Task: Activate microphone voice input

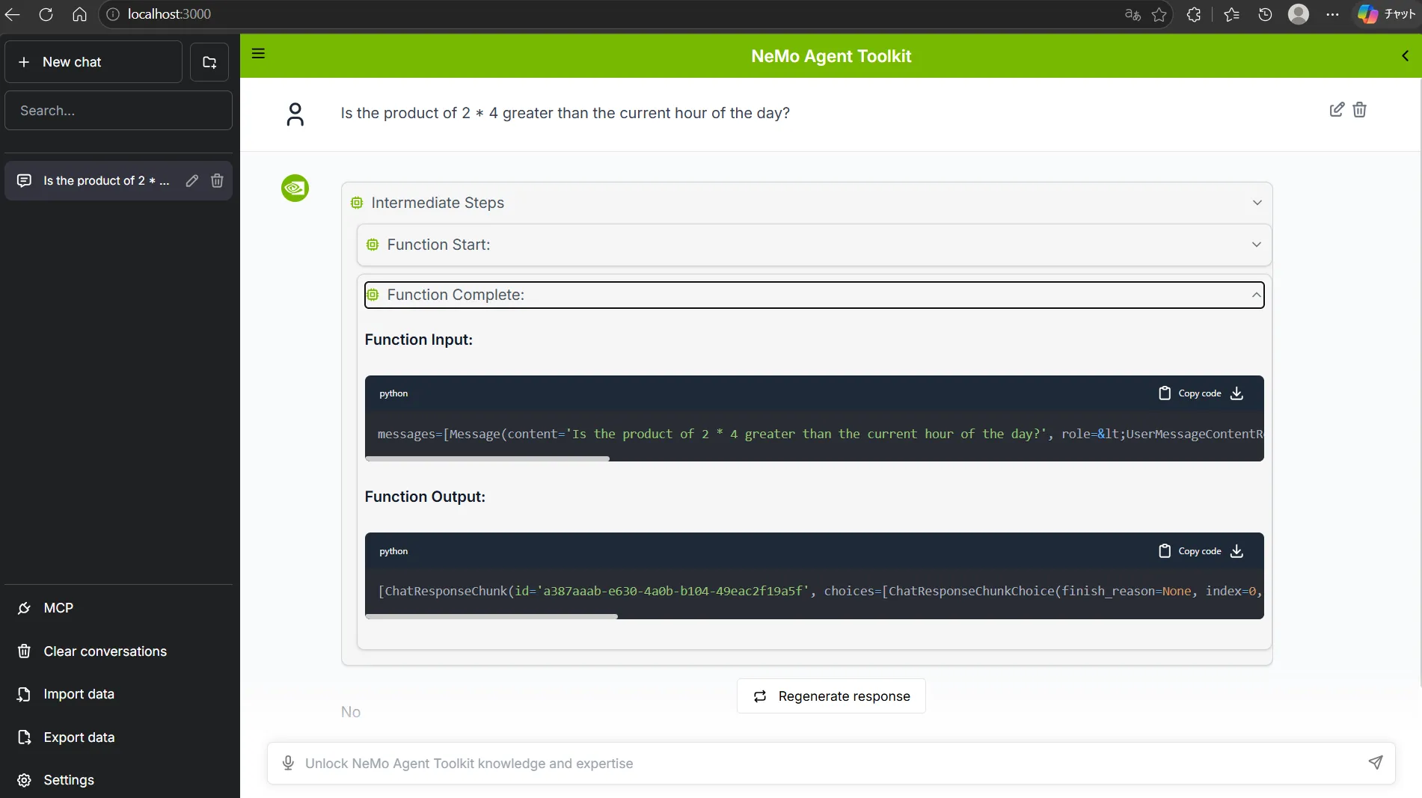Action: [x=288, y=764]
